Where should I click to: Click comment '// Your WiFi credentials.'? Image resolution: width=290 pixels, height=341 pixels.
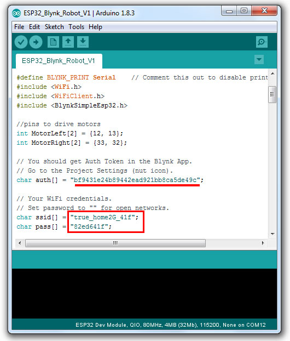pos(64,199)
